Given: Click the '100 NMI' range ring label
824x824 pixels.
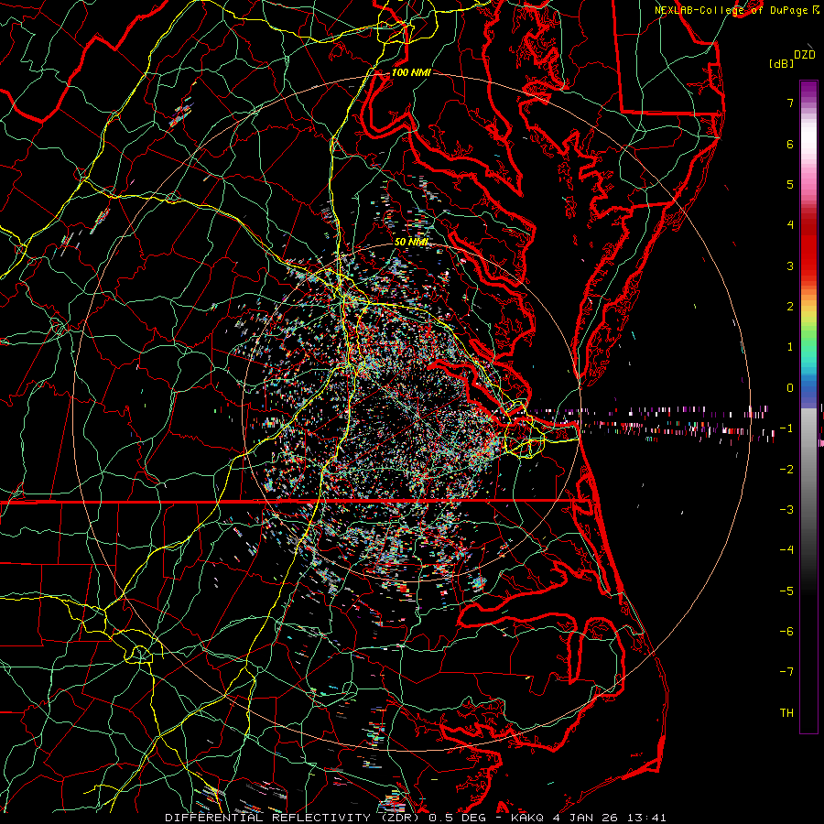Looking at the screenshot, I should pyautogui.click(x=411, y=72).
